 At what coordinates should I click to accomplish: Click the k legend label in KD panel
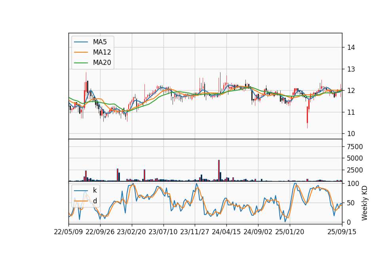click(x=95, y=190)
